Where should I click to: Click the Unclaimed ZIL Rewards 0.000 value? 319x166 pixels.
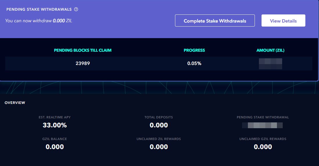[159, 147]
